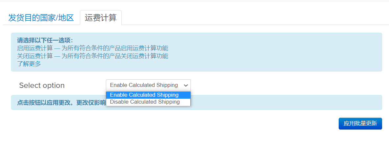This screenshot has height=141, width=389.
Task: Switch to the 发货目的国家/地区 tab
Action: (41, 18)
